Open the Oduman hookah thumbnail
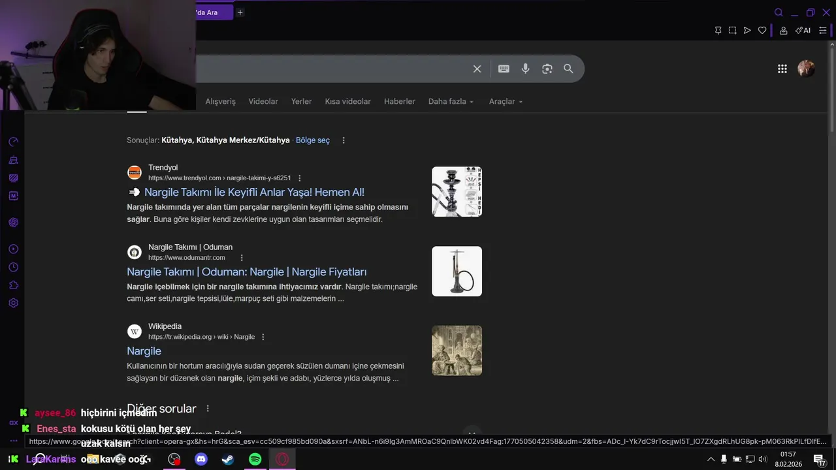Screen dimensions: 836x470 457,271
